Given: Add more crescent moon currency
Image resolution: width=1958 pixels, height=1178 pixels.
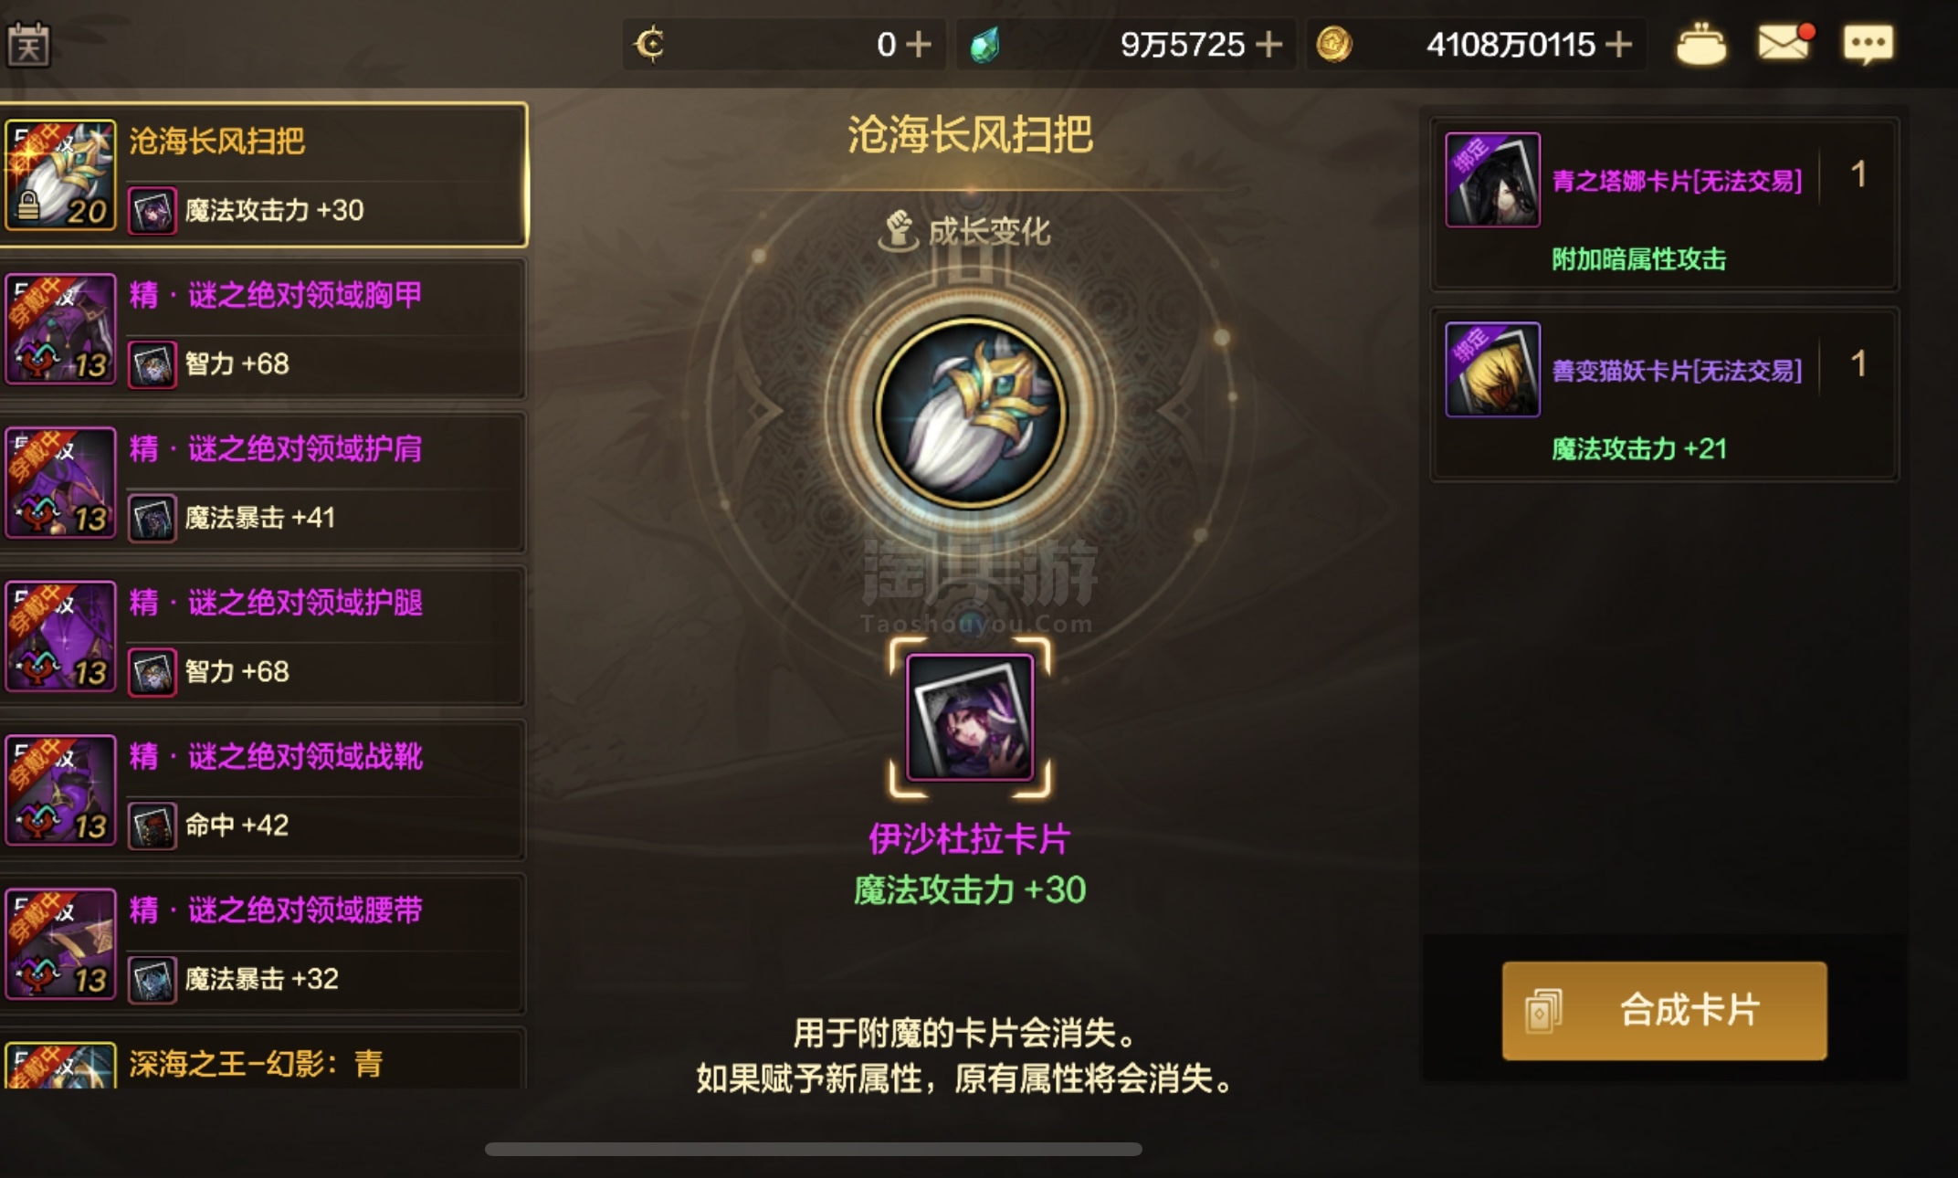Looking at the screenshot, I should (x=917, y=44).
